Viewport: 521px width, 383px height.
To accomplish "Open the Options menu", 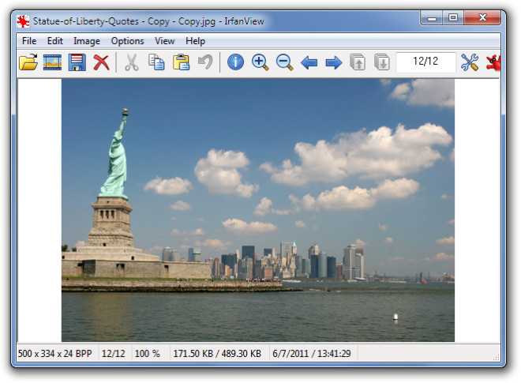I will pos(127,41).
